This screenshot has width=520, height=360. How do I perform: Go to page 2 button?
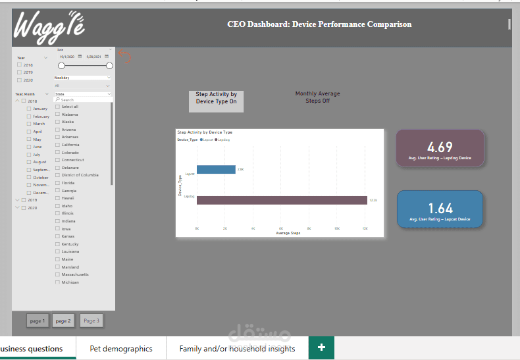click(x=63, y=321)
